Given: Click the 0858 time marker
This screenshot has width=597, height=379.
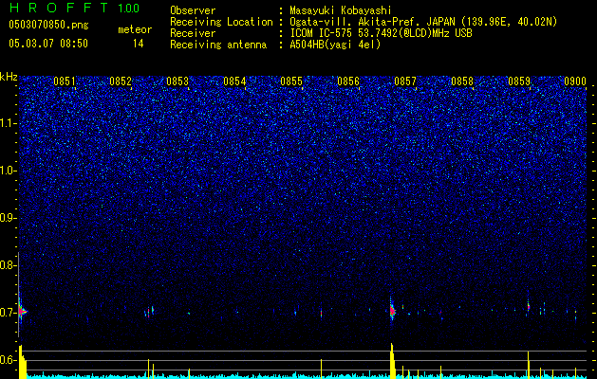Looking at the screenshot, I should point(462,81).
